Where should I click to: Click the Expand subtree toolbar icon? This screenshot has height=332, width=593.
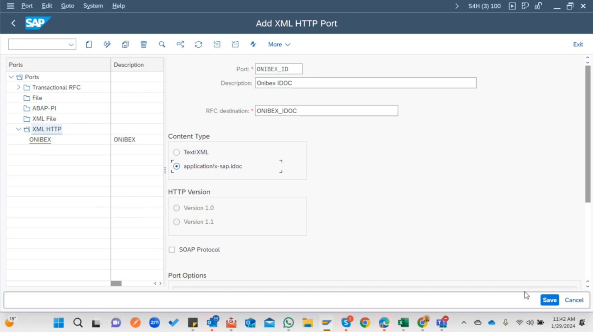tap(217, 44)
